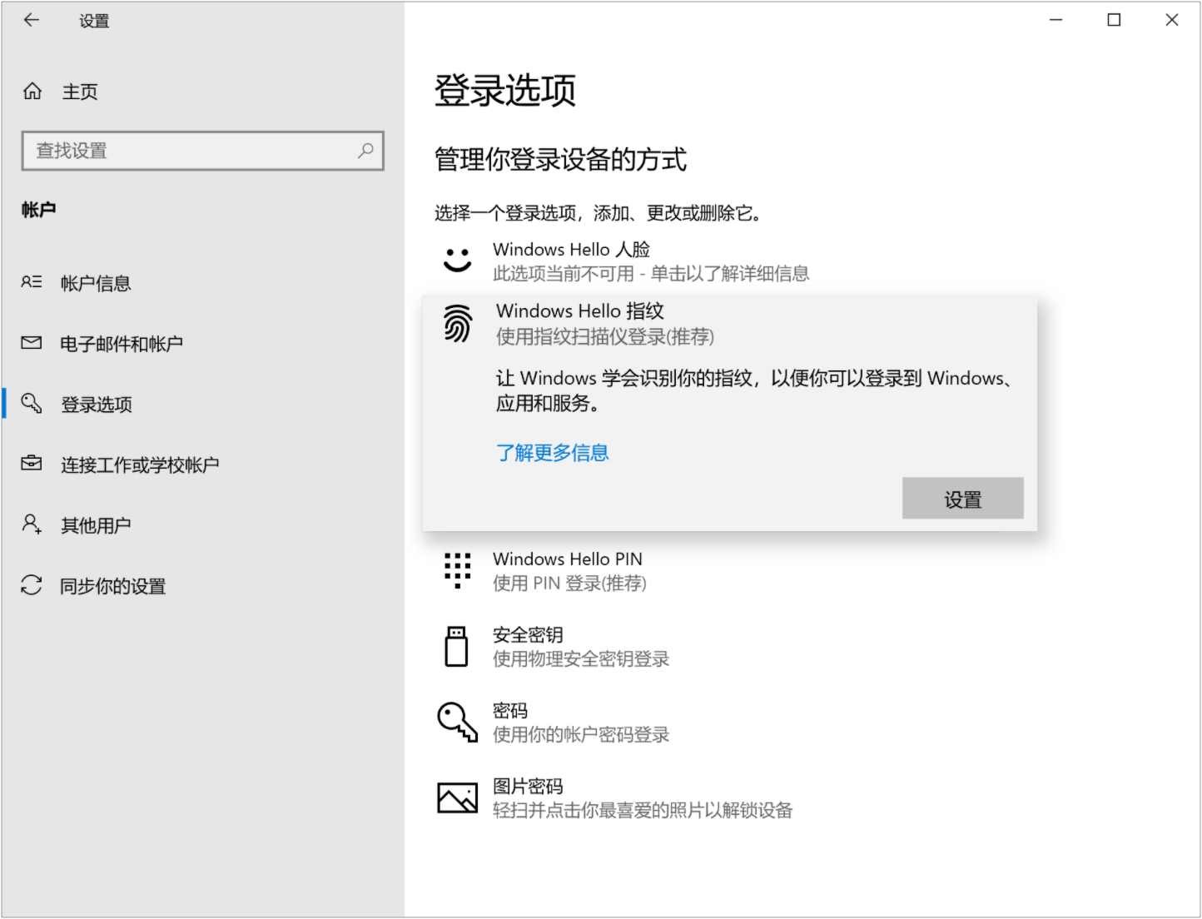Click the 管理你登录设备的方式 subheading

tap(561, 159)
